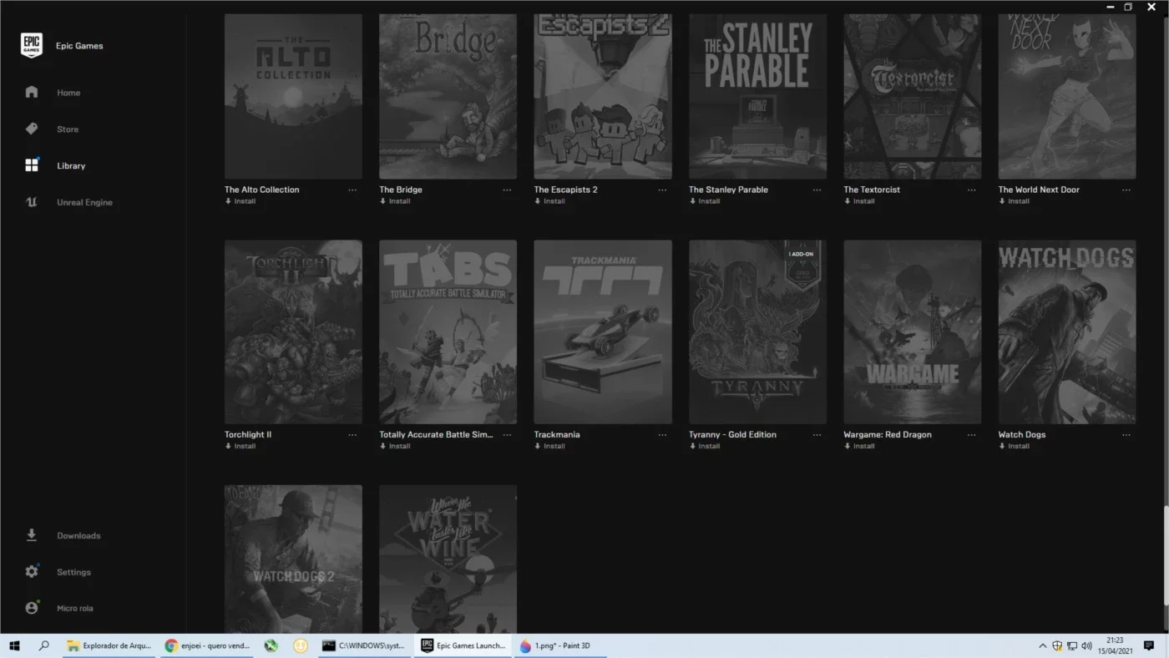This screenshot has width=1169, height=658.
Task: Install Totally Accurate Battle Simulator
Action: pyautogui.click(x=395, y=446)
